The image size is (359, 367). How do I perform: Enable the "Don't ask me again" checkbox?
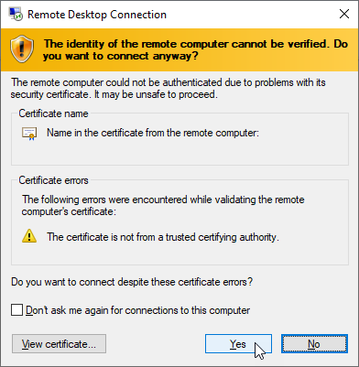pyautogui.click(x=16, y=310)
